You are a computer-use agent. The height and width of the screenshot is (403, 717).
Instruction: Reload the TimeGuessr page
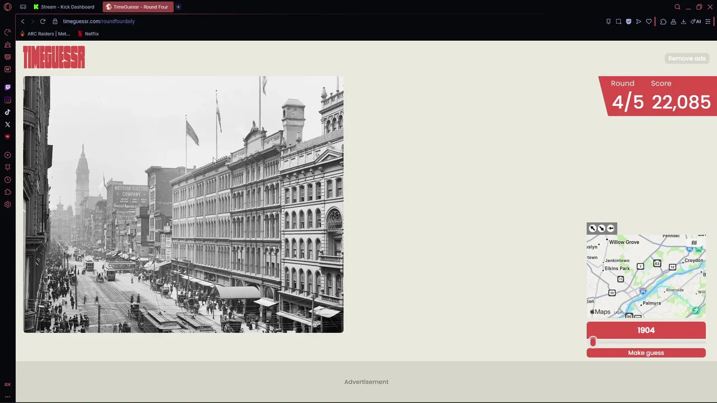coord(43,21)
